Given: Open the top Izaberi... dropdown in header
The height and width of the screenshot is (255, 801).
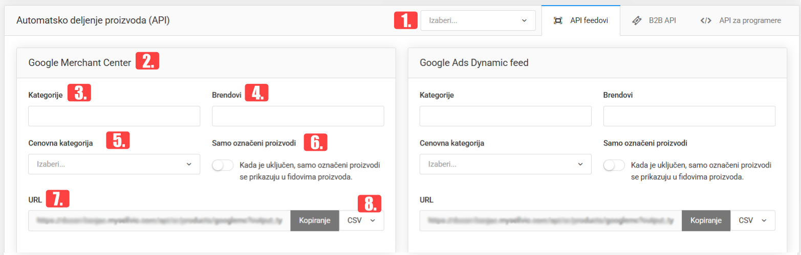Looking at the screenshot, I should point(478,20).
